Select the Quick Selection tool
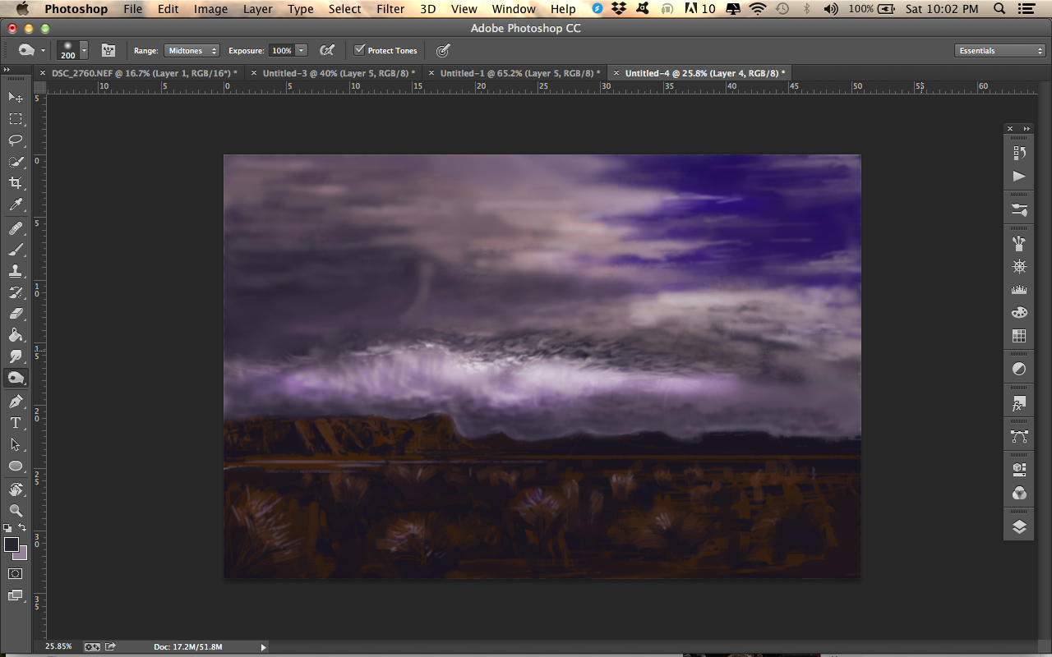This screenshot has height=657, width=1052. 16,162
